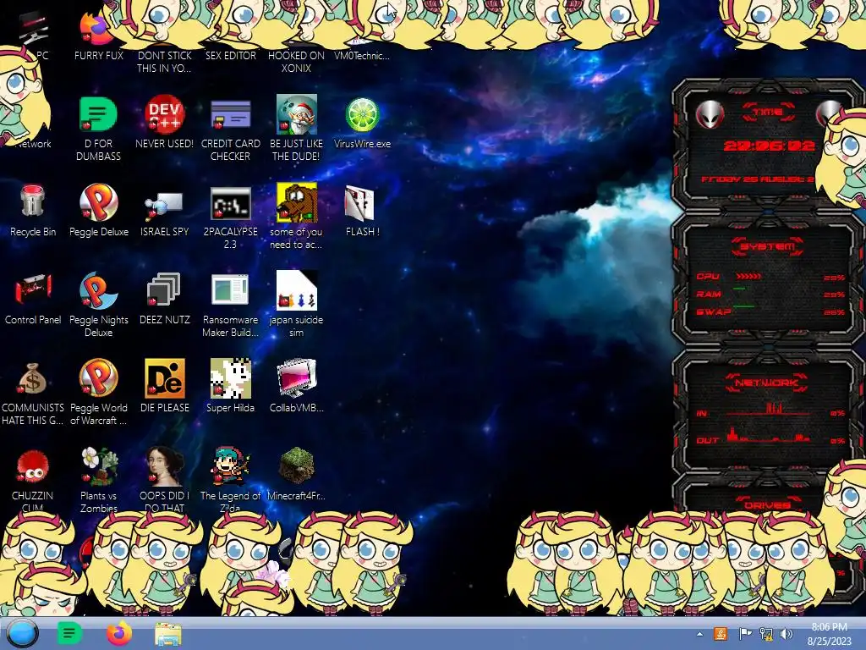Open the volume speaker tray icon
The image size is (866, 650).
pyautogui.click(x=787, y=633)
